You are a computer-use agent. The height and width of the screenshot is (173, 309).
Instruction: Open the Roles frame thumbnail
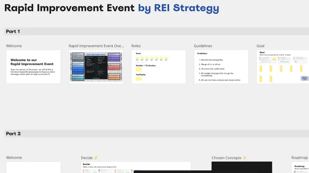pos(158,67)
